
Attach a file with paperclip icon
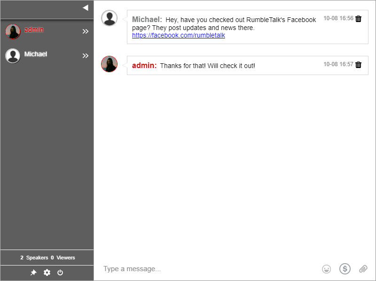click(363, 269)
